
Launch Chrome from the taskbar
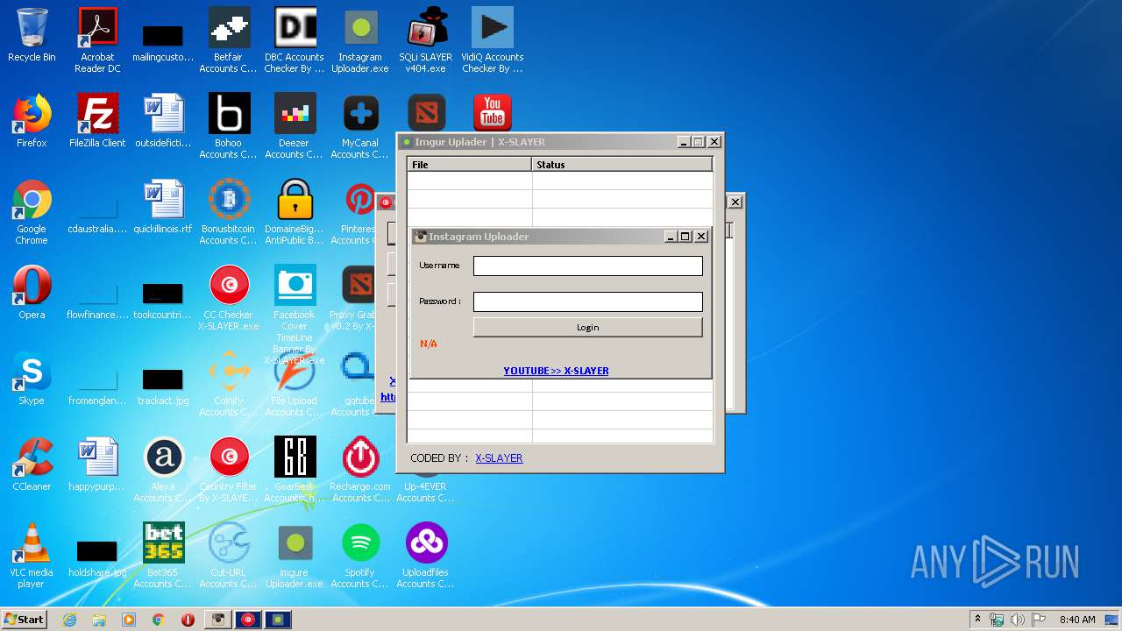[x=159, y=620]
